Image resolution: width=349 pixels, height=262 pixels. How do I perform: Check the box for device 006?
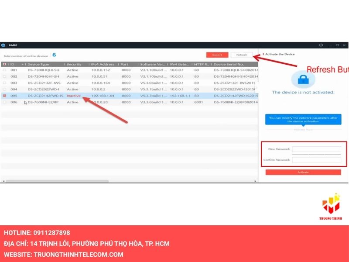pyautogui.click(x=4, y=102)
